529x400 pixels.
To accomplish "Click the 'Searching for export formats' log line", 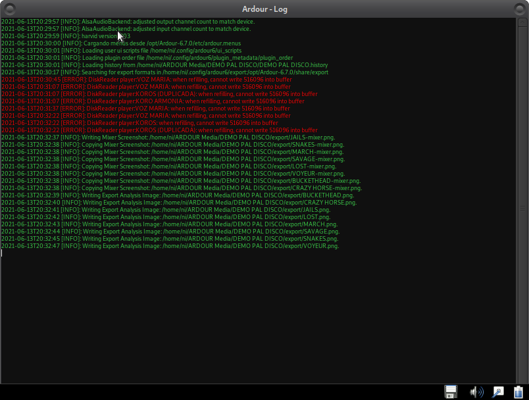I will click(x=164, y=72).
